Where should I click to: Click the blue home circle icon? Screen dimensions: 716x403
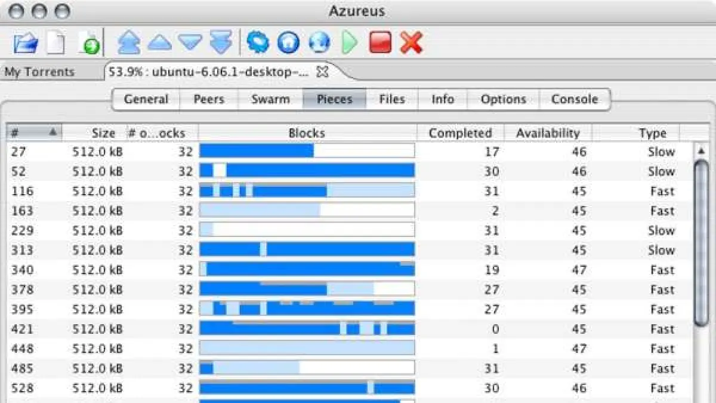point(289,43)
